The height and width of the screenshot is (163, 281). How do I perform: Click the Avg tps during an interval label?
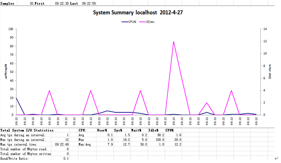(23, 135)
